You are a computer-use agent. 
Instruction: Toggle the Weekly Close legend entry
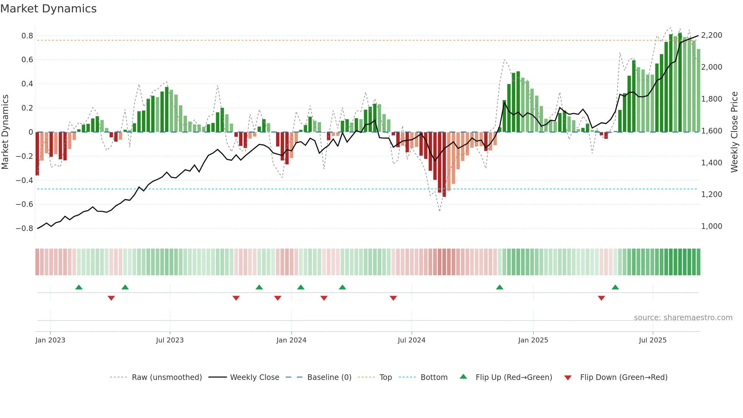(x=244, y=377)
